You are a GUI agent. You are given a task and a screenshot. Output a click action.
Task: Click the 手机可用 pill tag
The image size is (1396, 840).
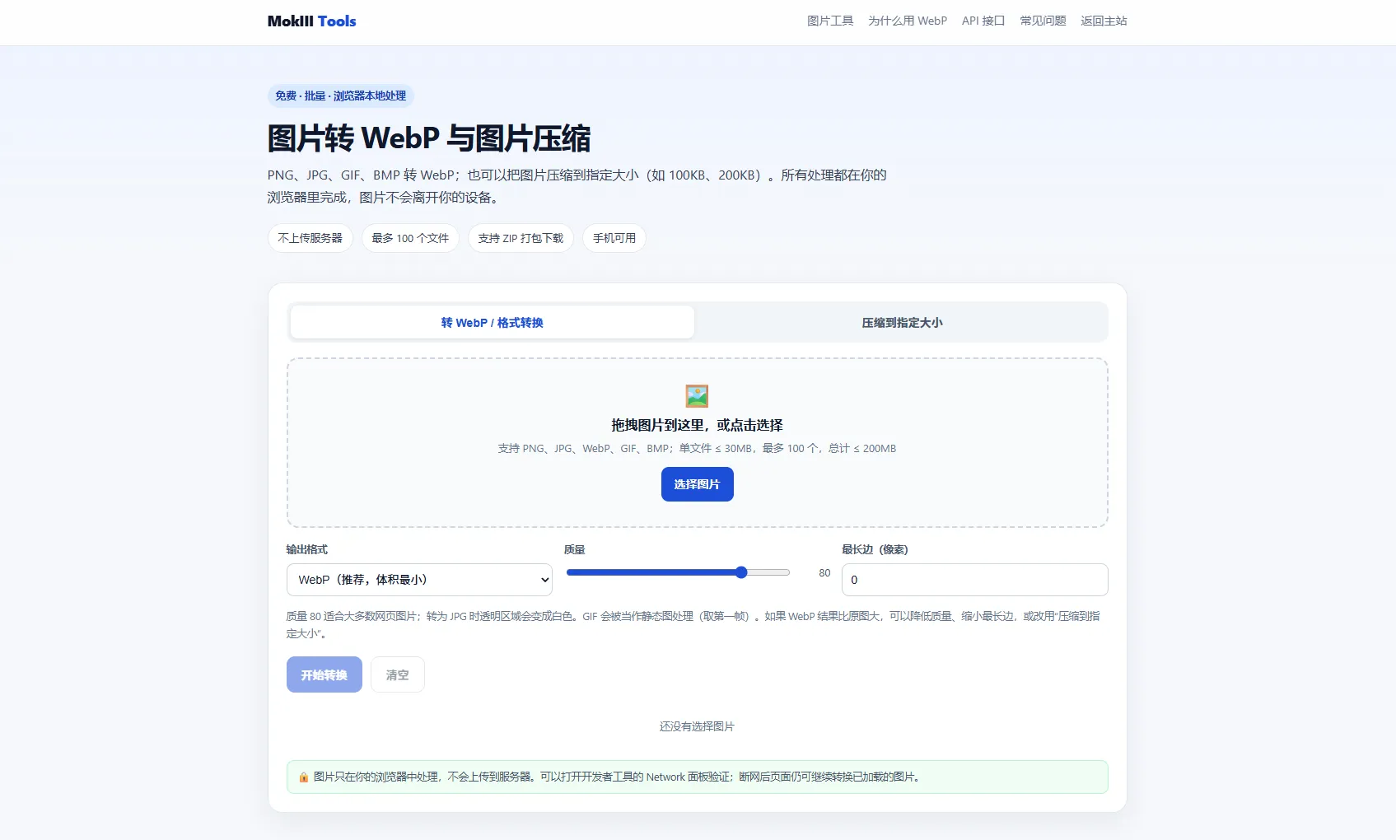pyautogui.click(x=614, y=238)
